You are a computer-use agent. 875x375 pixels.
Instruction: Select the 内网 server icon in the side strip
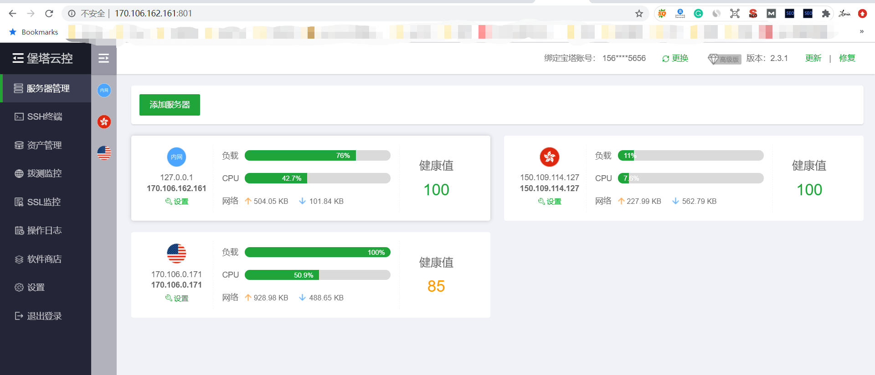[x=104, y=90]
